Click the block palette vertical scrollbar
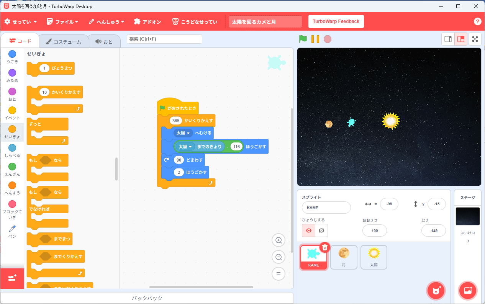Screen dimensions: 485x304 tap(116, 168)
